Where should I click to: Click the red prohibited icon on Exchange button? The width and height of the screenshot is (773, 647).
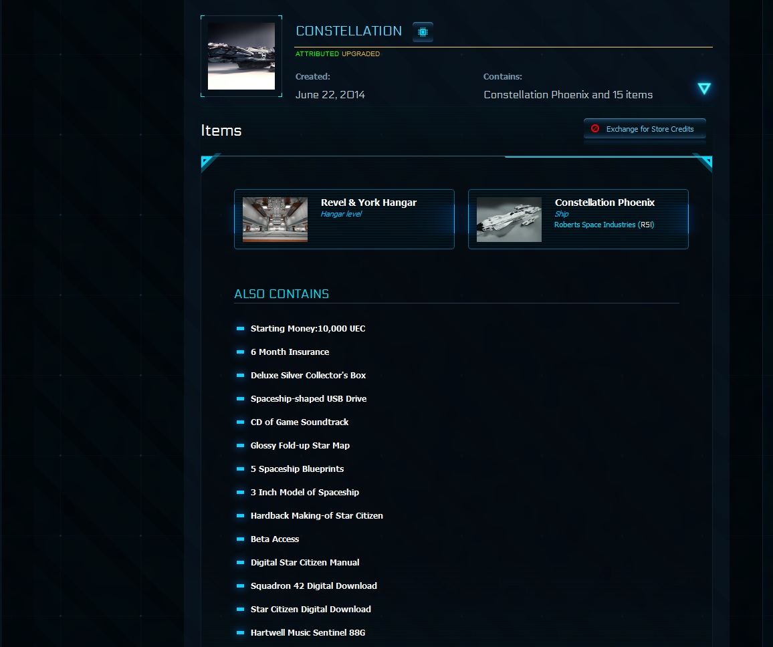(x=595, y=128)
